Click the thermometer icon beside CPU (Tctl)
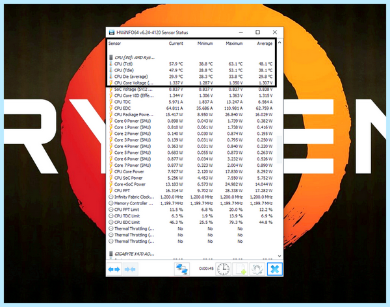 point(111,64)
